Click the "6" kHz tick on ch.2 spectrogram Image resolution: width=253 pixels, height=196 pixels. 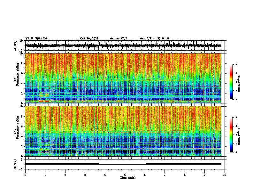click(22, 127)
